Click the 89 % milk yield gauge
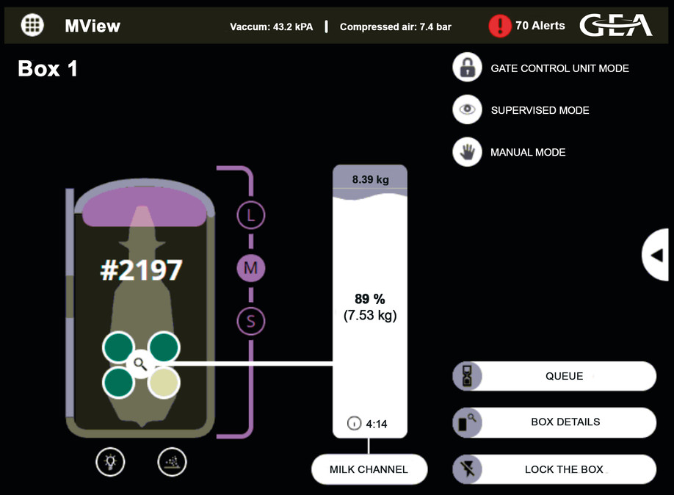Image resolution: width=674 pixels, height=495 pixels. tap(369, 307)
